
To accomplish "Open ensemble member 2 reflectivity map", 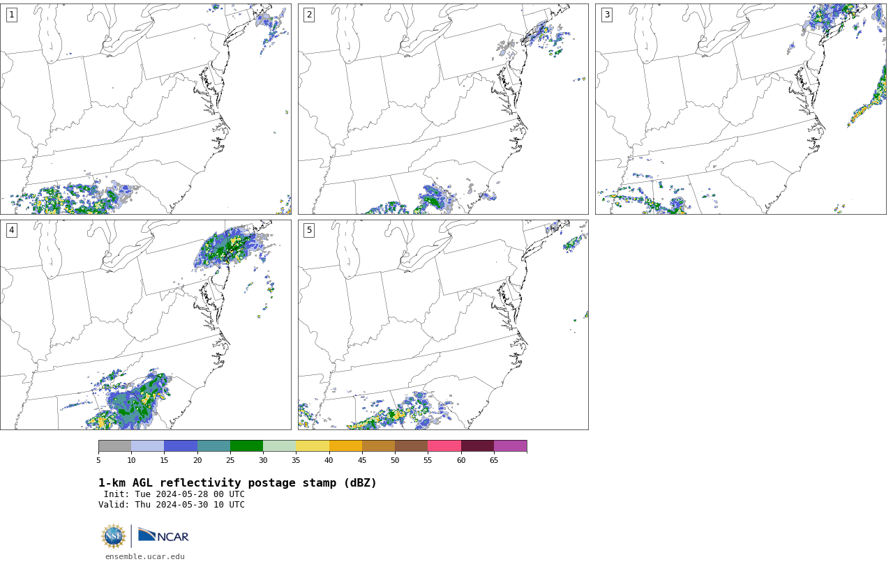I will tap(443, 109).
